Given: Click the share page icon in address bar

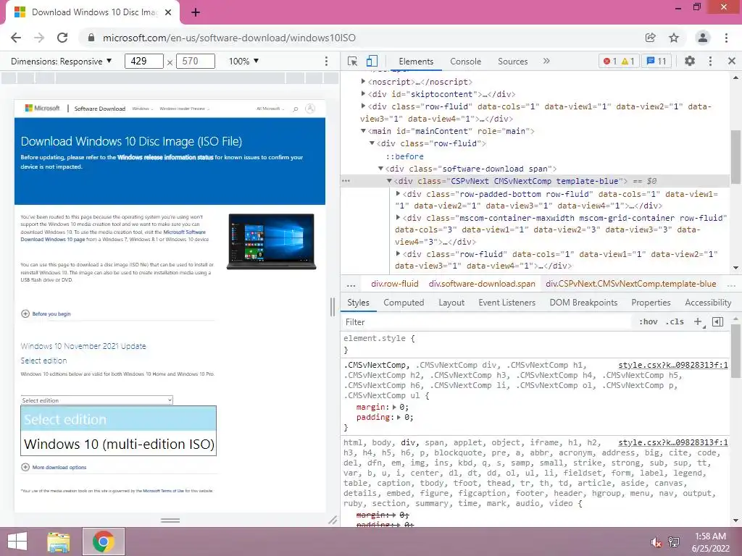Looking at the screenshot, I should (x=650, y=38).
